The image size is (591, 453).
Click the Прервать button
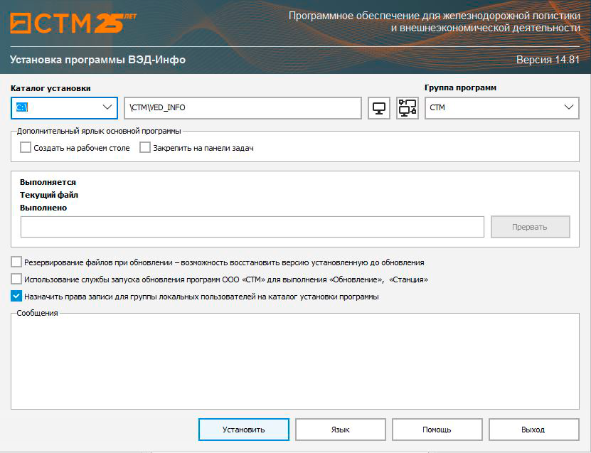[x=531, y=227]
